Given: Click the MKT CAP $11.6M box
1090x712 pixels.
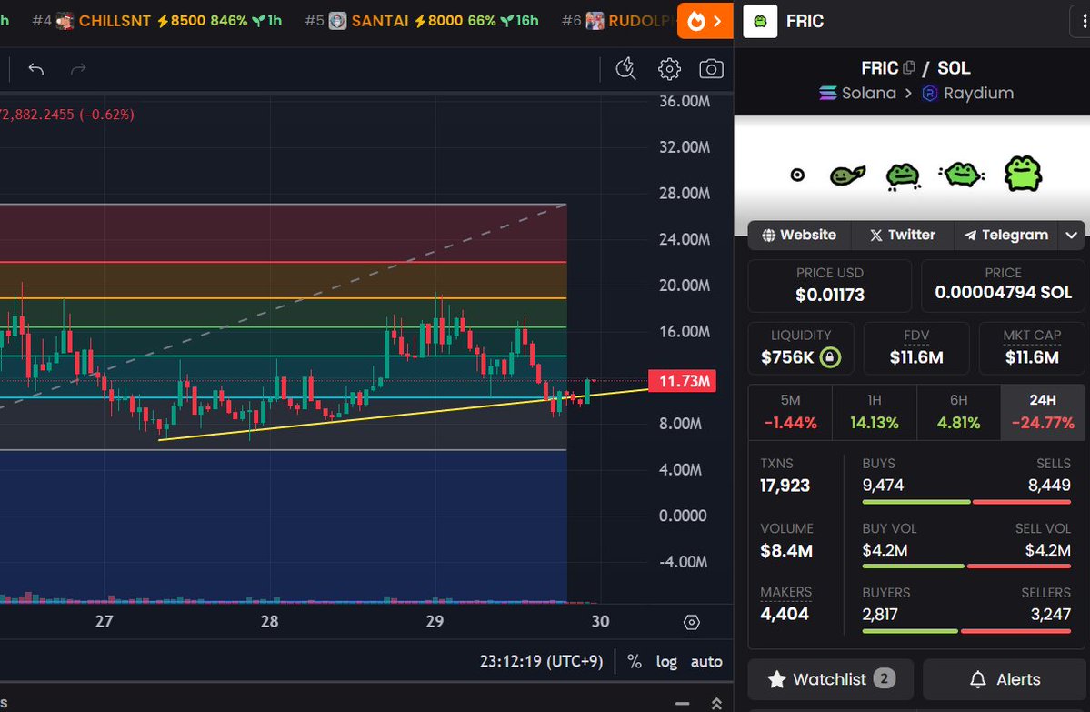Looking at the screenshot, I should (1032, 347).
